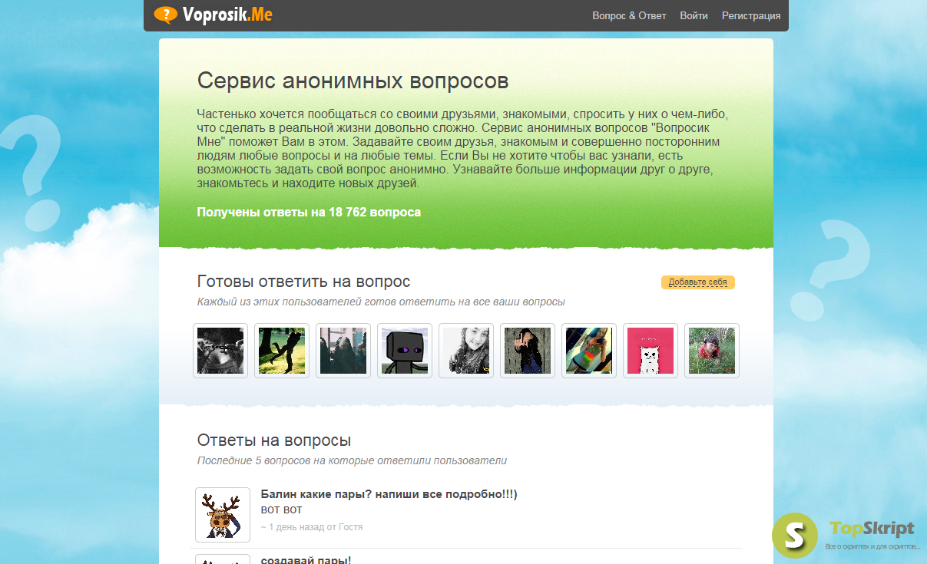Open question 'Балин какие пары? напиши все подробно!!!)'
Viewport: 927px width, 564px height.
coord(389,494)
